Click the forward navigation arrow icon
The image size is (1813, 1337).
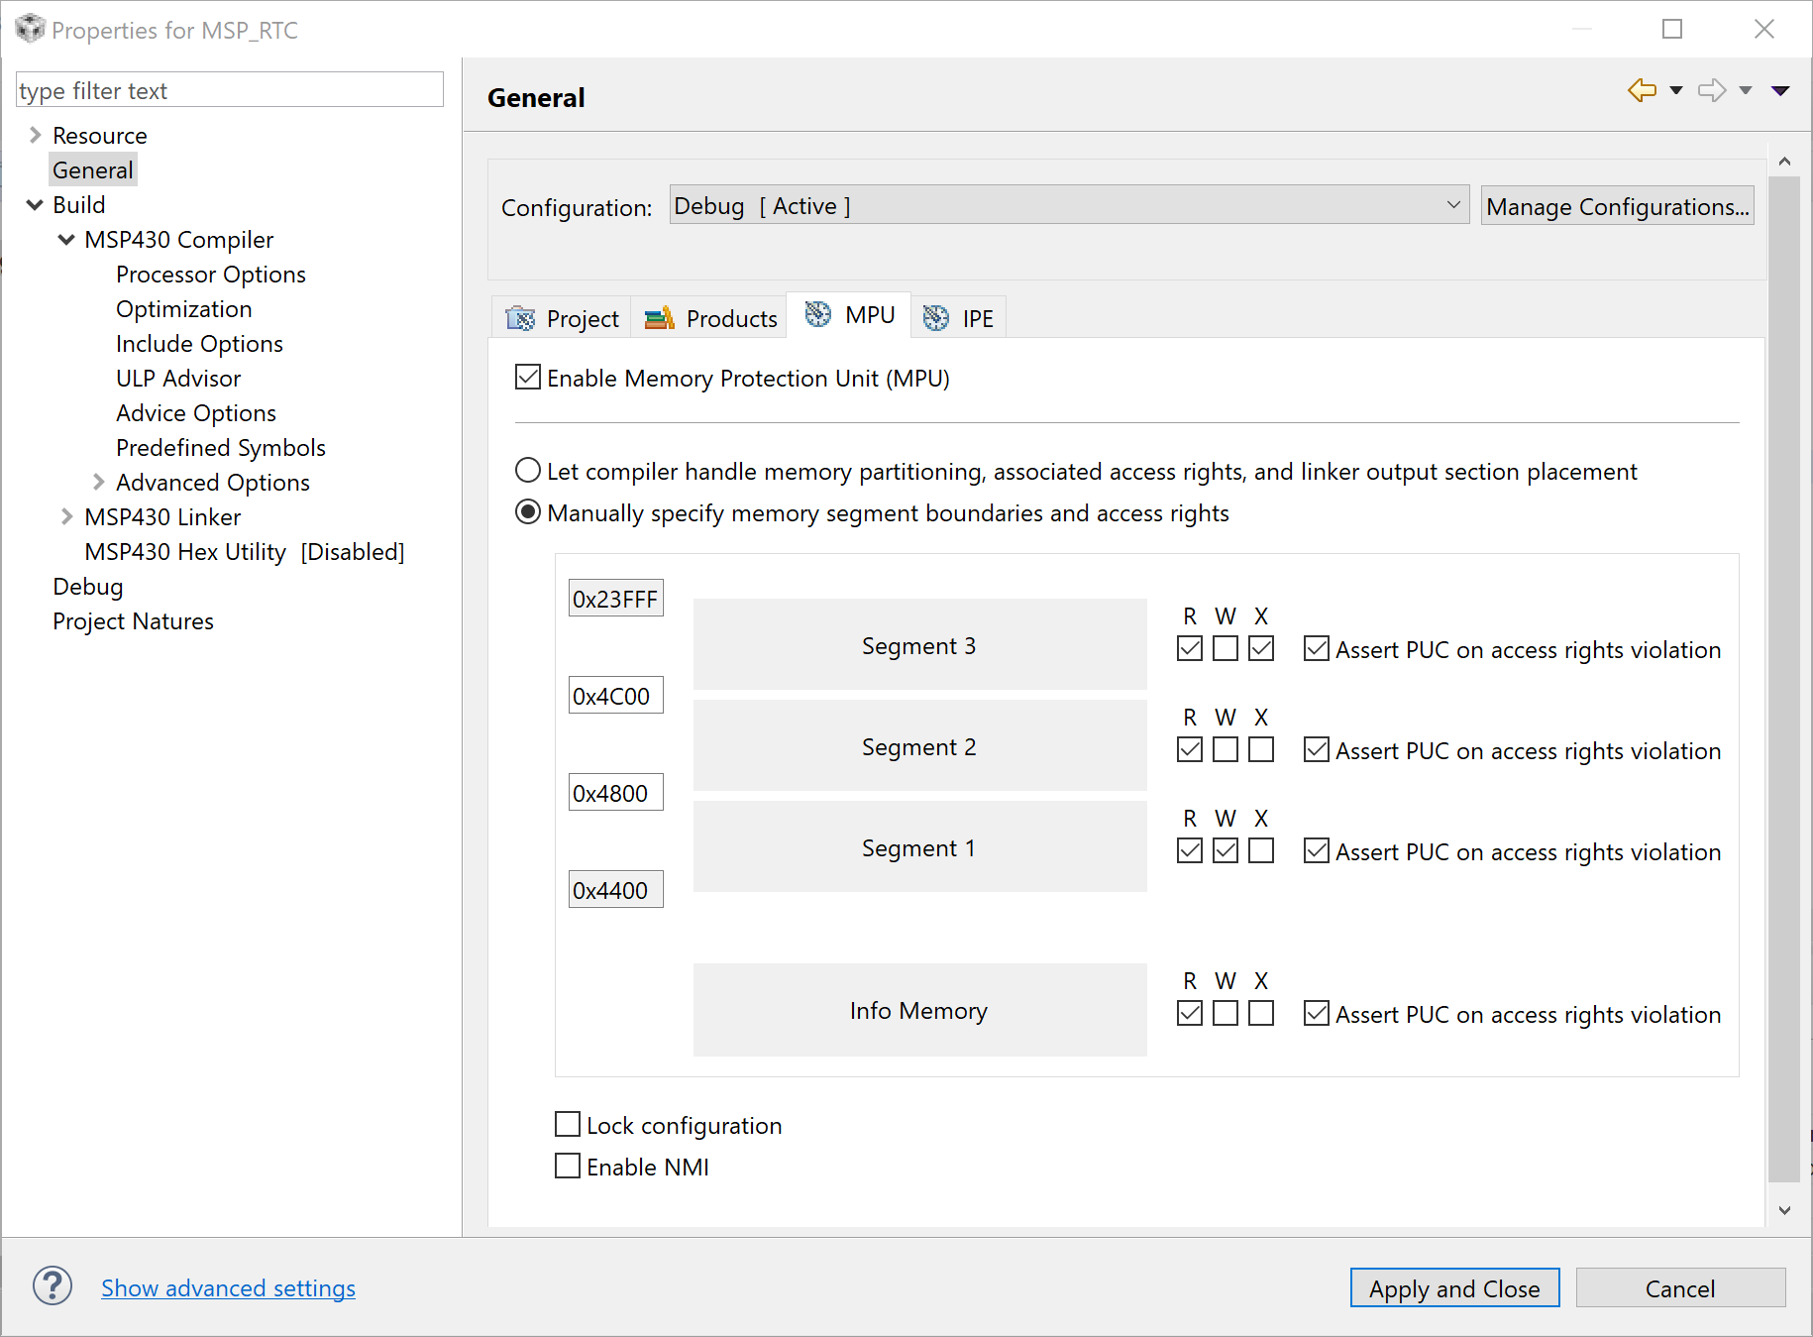(1711, 90)
